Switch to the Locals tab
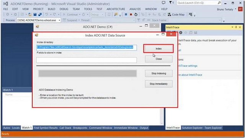245x138 pixels. click(x=16, y=128)
